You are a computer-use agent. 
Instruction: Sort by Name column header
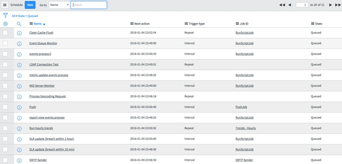point(37,24)
